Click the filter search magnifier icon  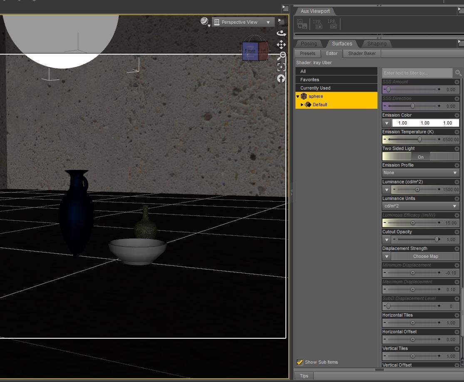[x=458, y=72]
